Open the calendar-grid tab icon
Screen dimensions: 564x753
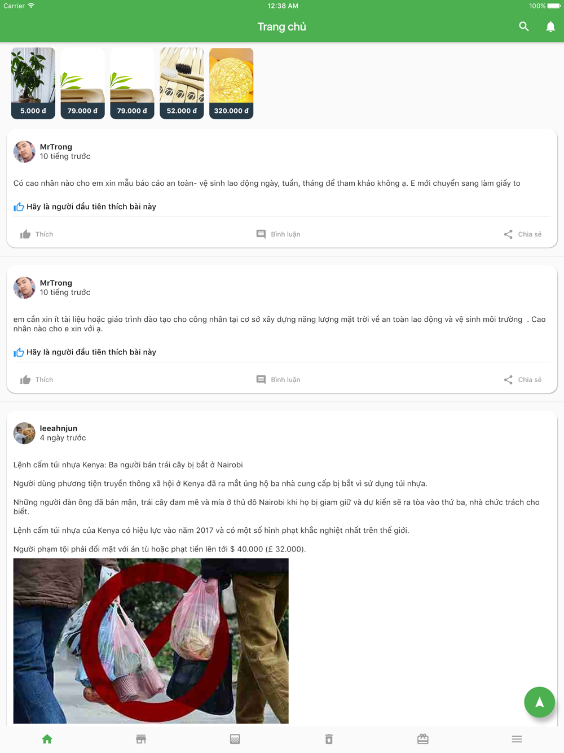tap(235, 739)
